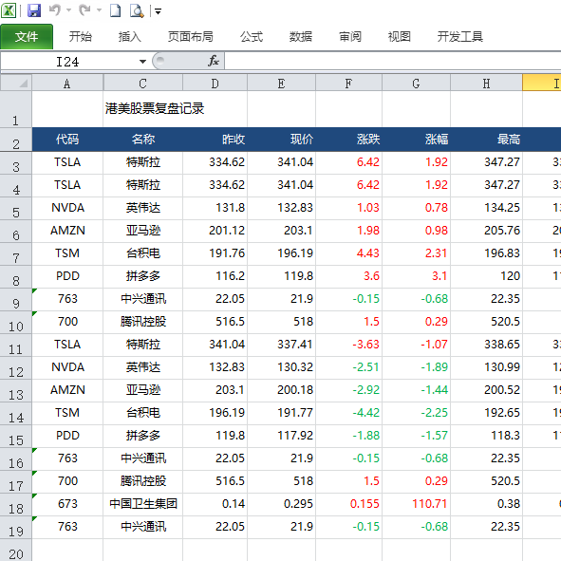
Task: Click the 涨幅 header cell
Action: (x=416, y=140)
